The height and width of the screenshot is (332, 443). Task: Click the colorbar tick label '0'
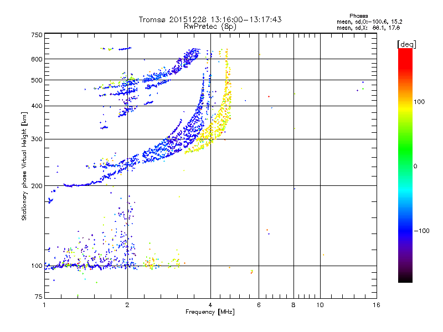pyautogui.click(x=415, y=167)
